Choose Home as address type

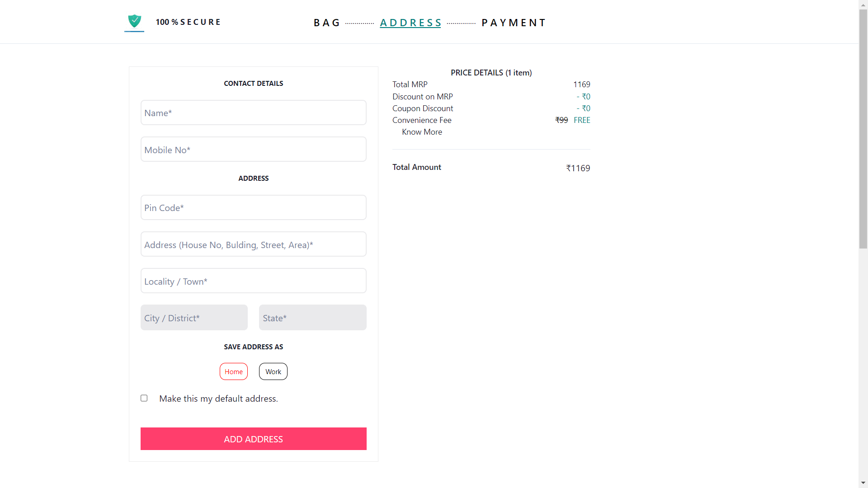234,371
